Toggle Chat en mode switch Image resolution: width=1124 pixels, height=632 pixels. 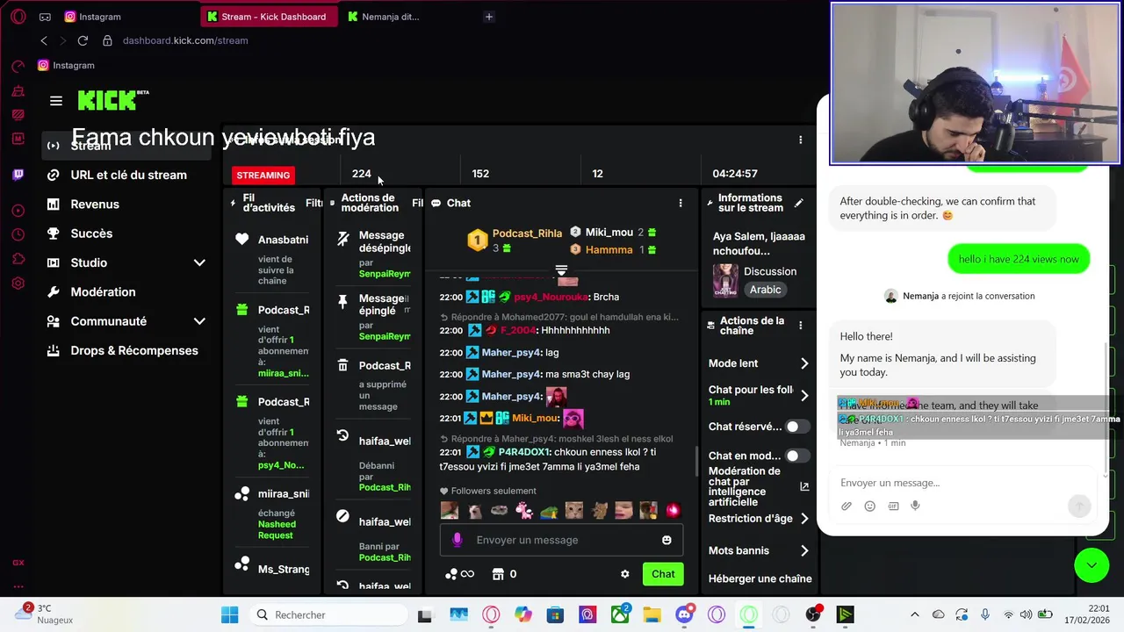[797, 456]
